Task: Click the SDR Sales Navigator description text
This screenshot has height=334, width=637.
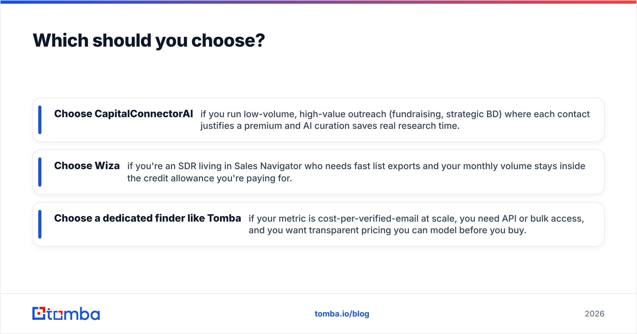Action: (356, 172)
